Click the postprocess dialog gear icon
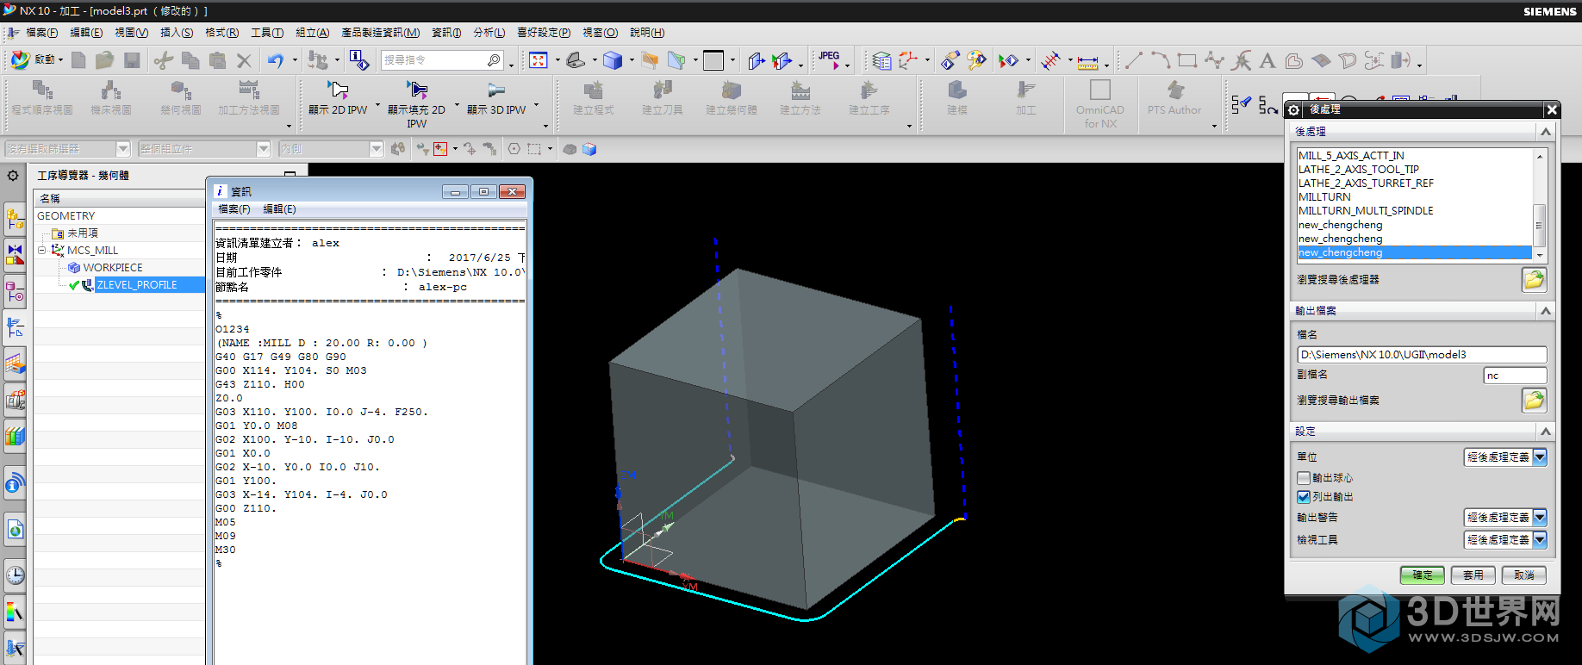The height and width of the screenshot is (665, 1582). [x=1293, y=109]
